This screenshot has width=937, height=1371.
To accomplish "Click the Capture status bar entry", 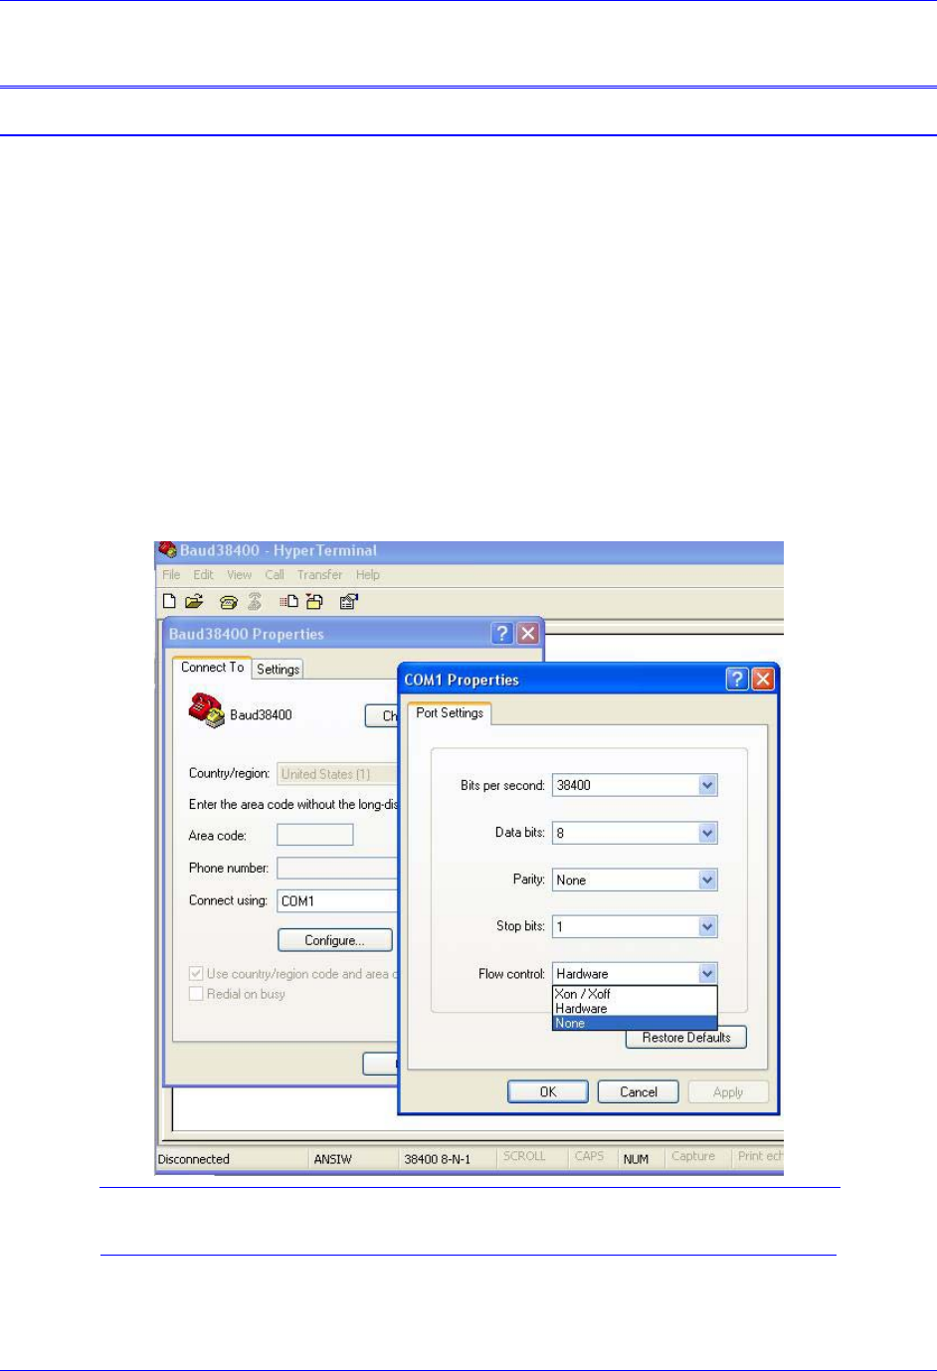I will click(693, 1156).
